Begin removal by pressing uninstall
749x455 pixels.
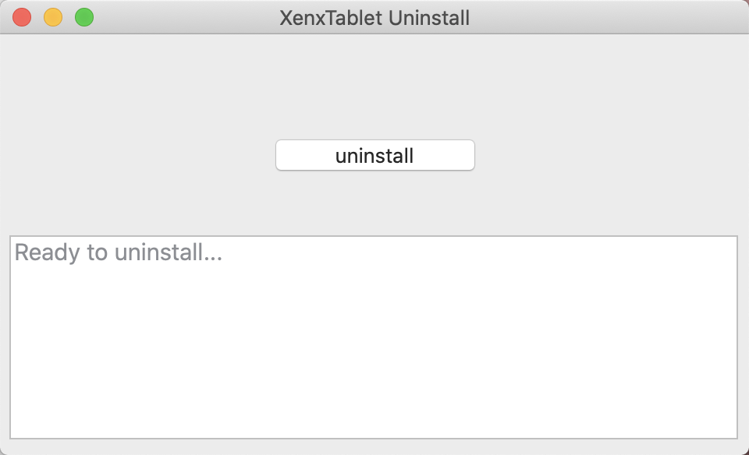[x=374, y=155]
